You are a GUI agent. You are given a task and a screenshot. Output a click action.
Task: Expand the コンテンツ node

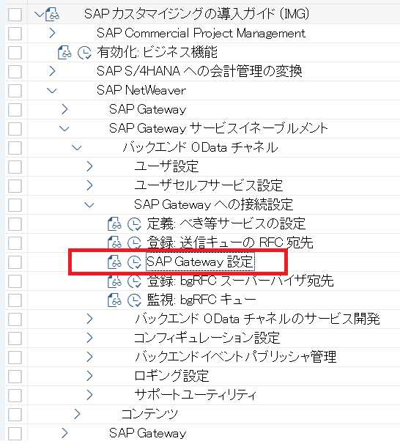[x=77, y=414]
